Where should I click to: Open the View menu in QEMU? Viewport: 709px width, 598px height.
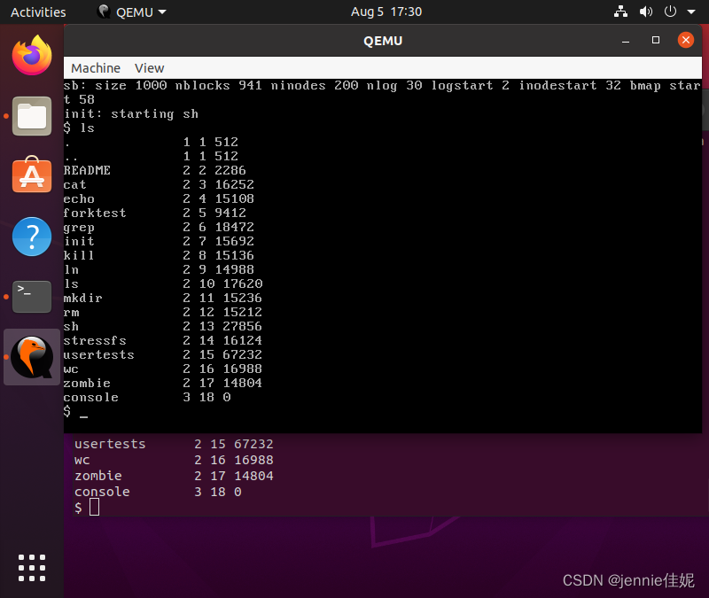coord(148,68)
